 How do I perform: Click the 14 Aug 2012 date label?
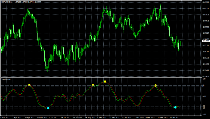coord(90,117)
